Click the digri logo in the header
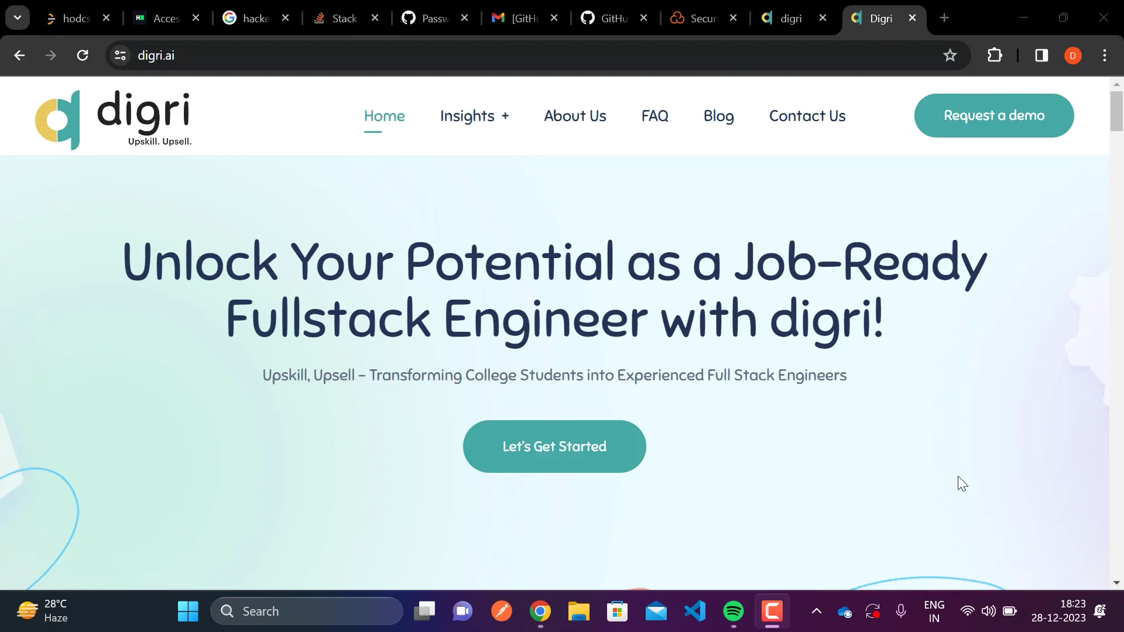Screen dimensions: 1124x632 [113, 119]
